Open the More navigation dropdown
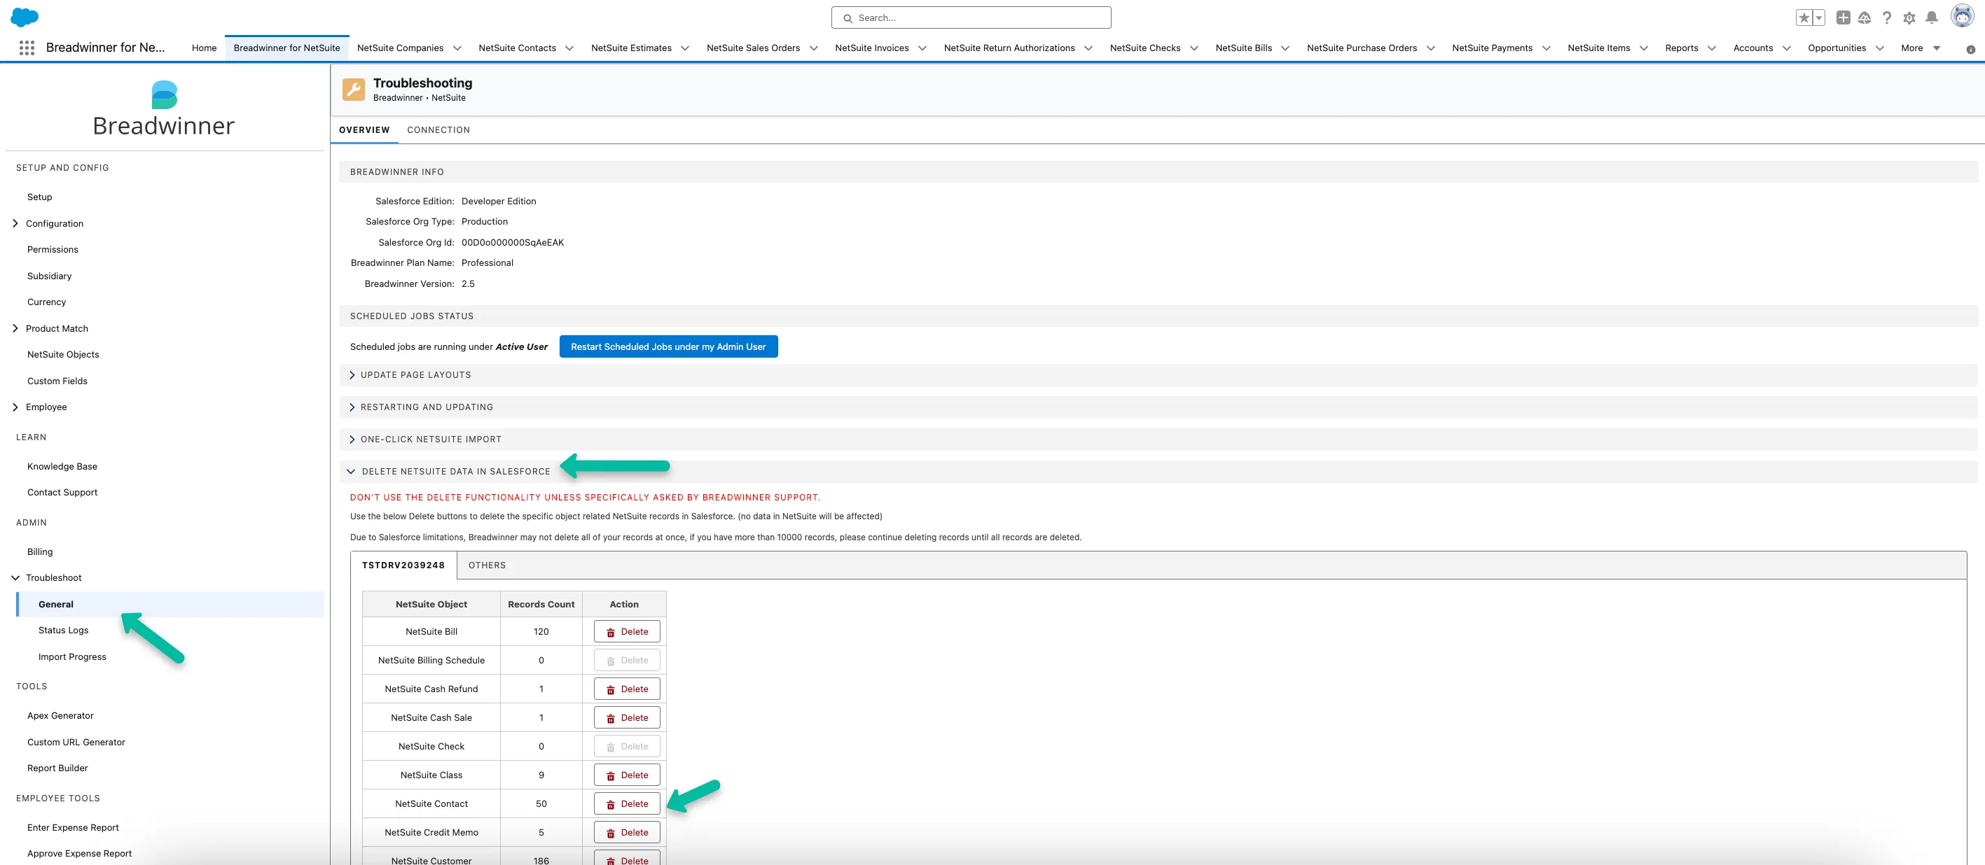 coord(1921,48)
